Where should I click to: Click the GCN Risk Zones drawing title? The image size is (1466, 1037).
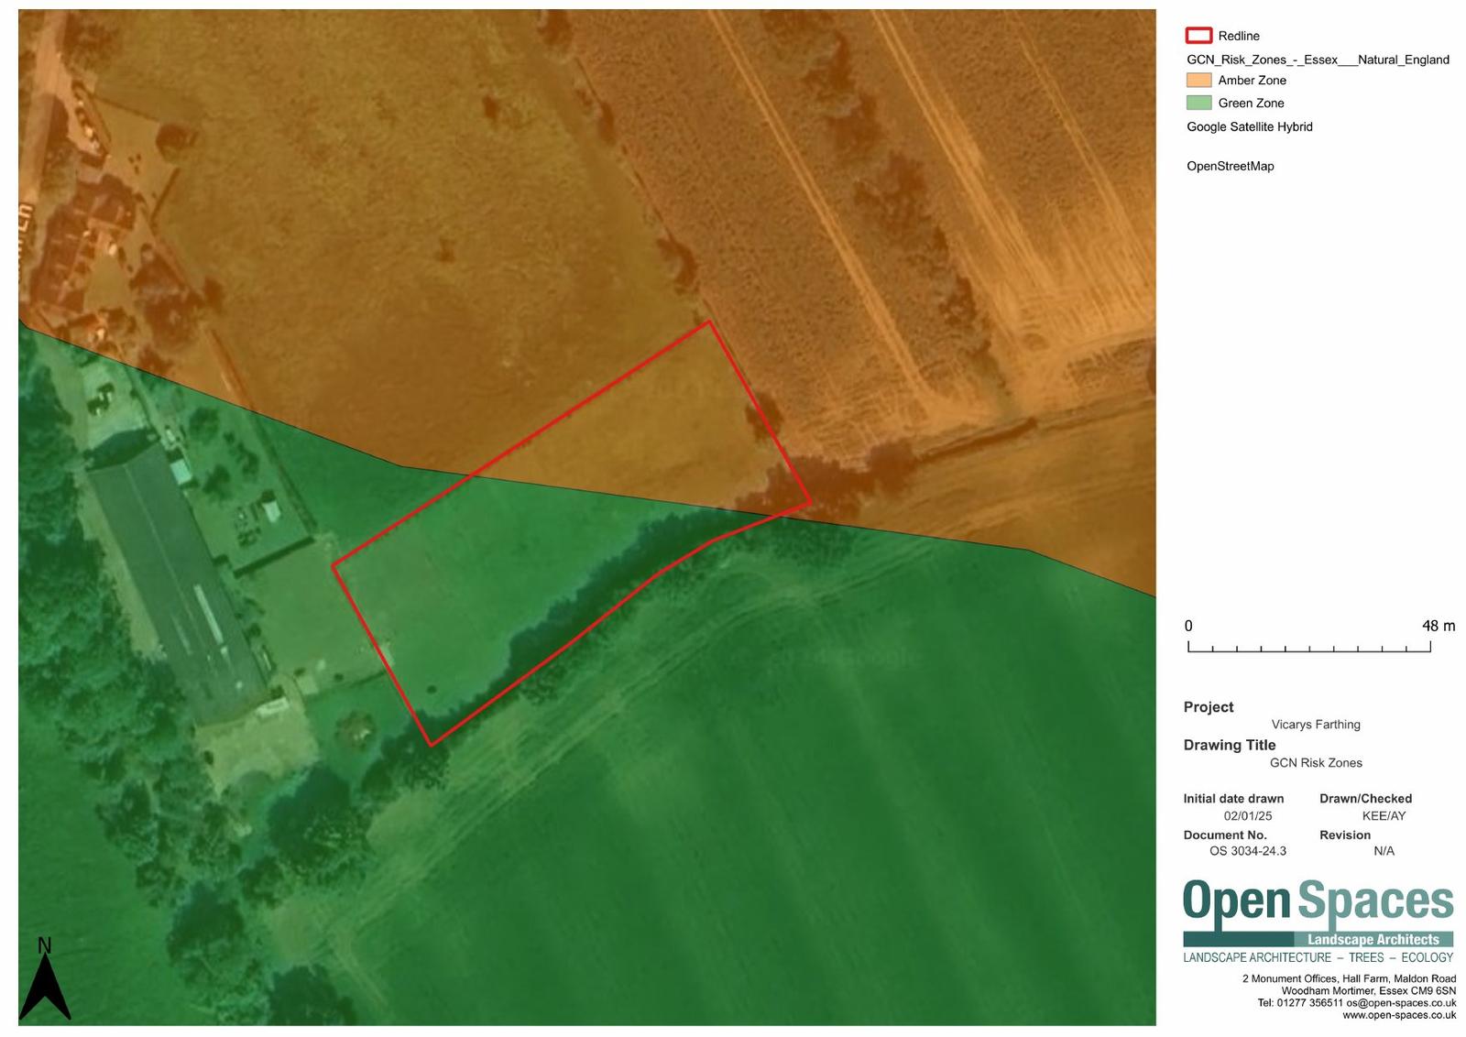point(1315,763)
